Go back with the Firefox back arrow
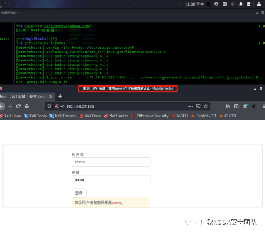The width and height of the screenshot is (265, 234). (1, 106)
